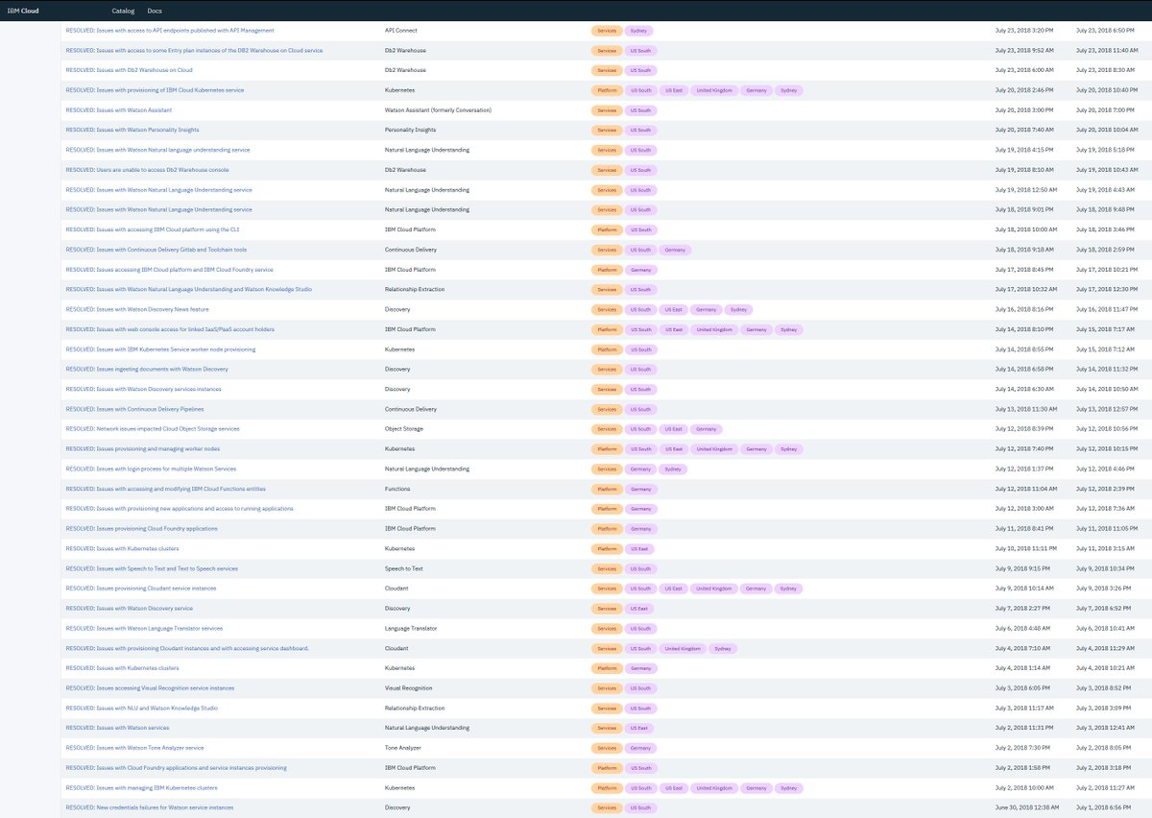The width and height of the screenshot is (1152, 818).
Task: View the Continuous Delivery Gitlab and Toolchain incident
Action: click(156, 250)
